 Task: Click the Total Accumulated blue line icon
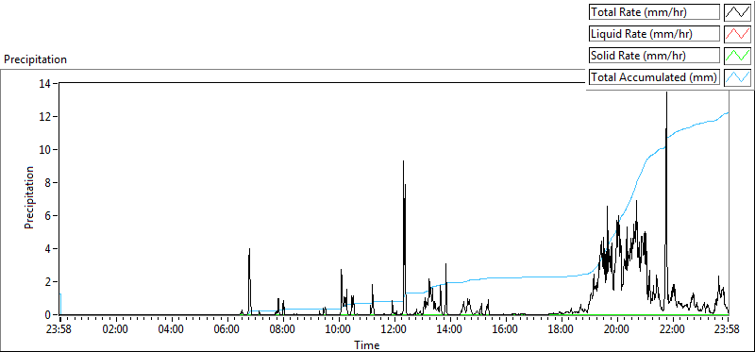pyautogui.click(x=738, y=76)
